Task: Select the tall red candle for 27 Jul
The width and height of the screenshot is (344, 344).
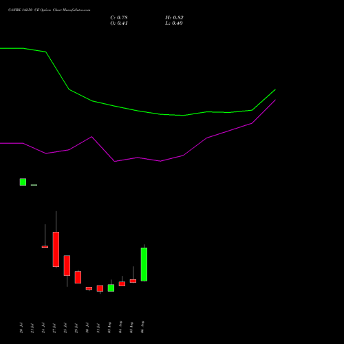Action: point(56,249)
